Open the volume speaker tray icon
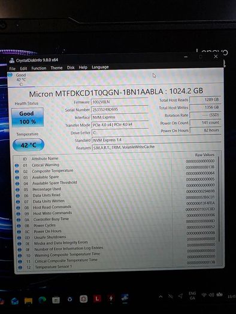Screen dimensions: 236x314 pos(211,295)
